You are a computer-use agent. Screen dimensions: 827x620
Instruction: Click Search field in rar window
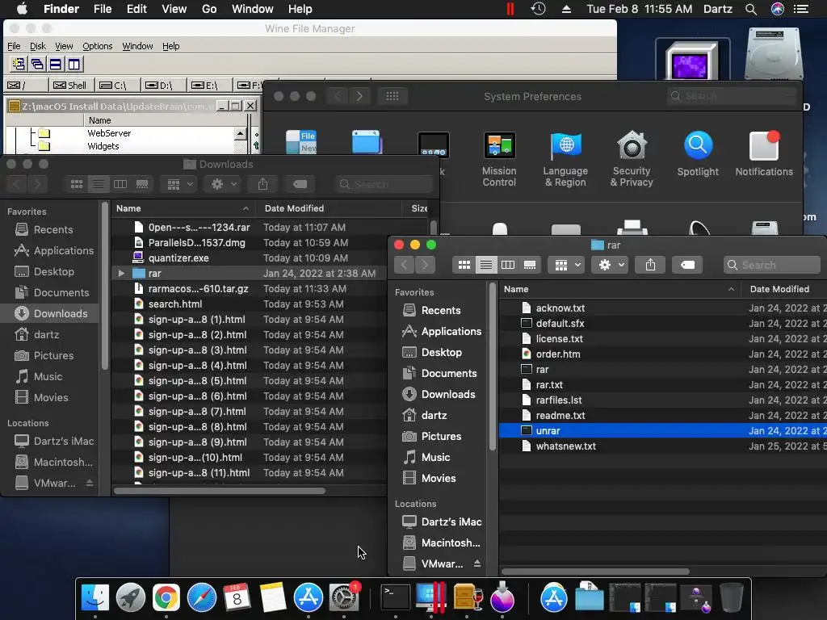pos(771,265)
